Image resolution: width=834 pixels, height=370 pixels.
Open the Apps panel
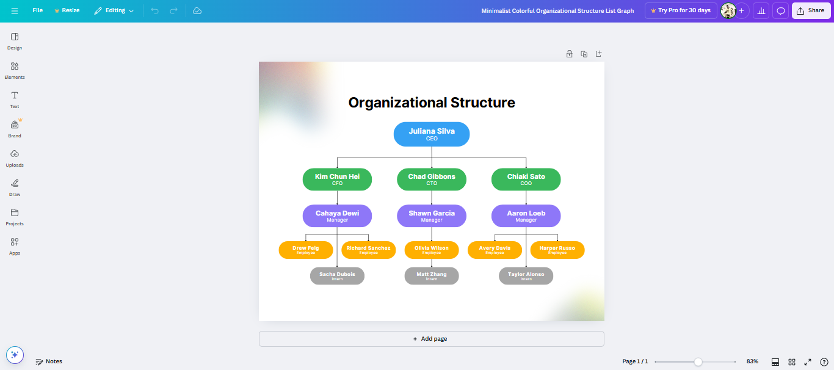click(15, 246)
